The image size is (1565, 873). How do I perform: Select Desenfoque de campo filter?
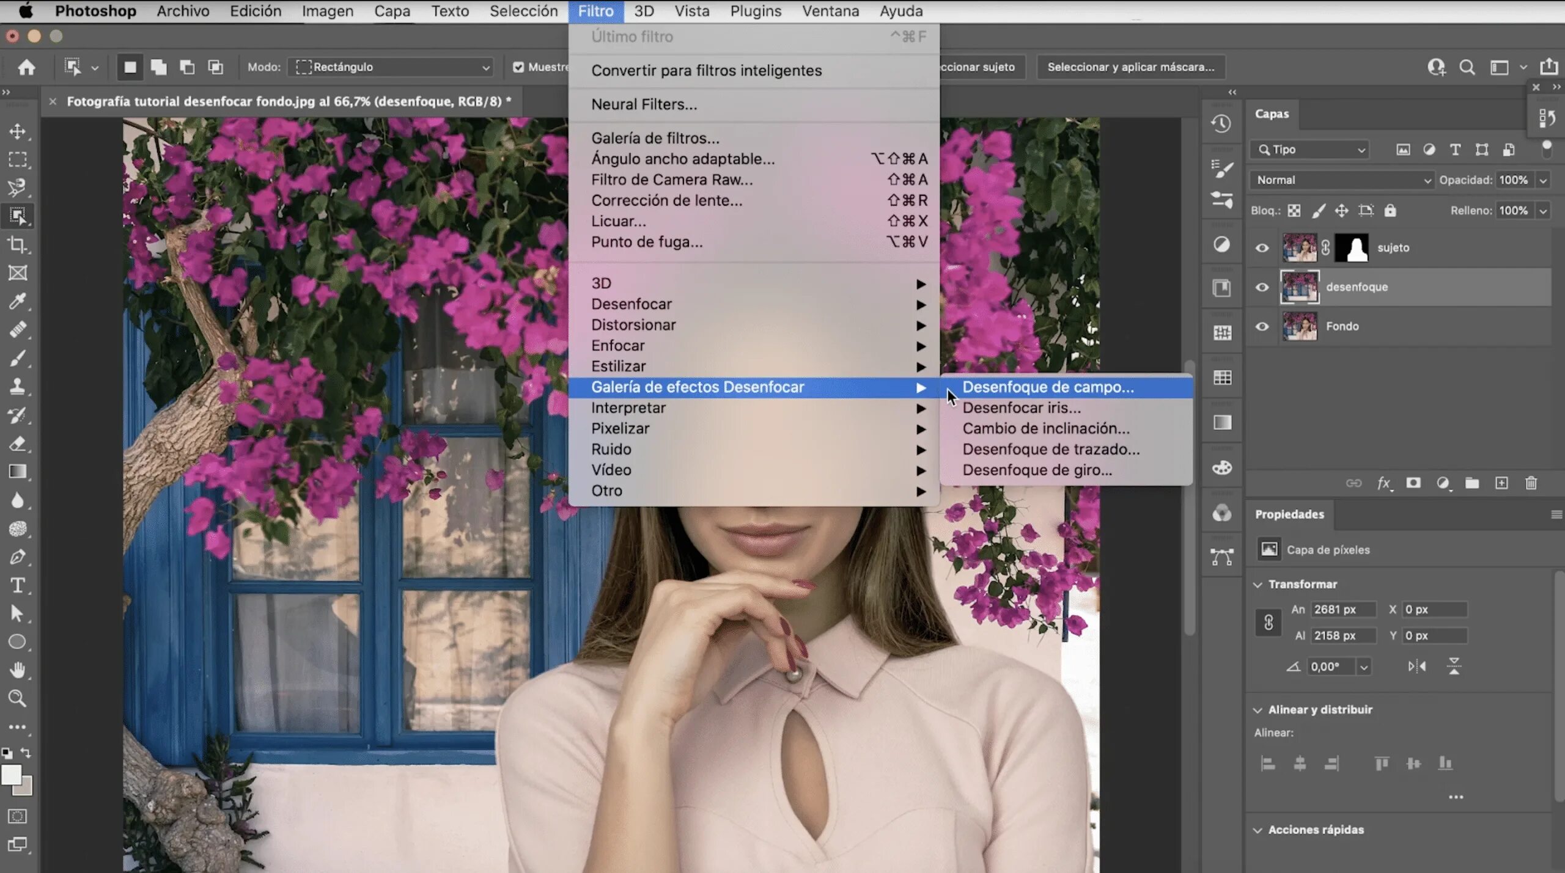tap(1048, 387)
